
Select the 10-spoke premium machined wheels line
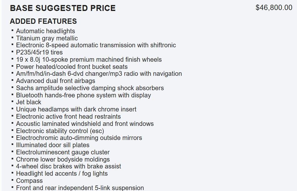[89, 59]
